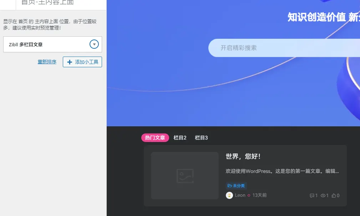The height and width of the screenshot is (216, 360).
Task: Expand the Zibll 多栏目文章 widget arrow
Action: click(x=94, y=44)
